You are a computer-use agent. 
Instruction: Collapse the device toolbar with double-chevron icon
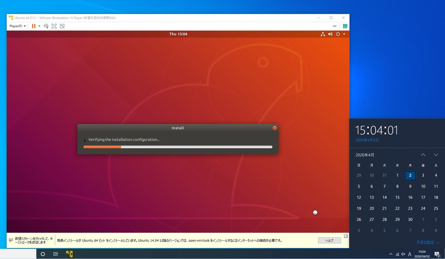coord(335,26)
